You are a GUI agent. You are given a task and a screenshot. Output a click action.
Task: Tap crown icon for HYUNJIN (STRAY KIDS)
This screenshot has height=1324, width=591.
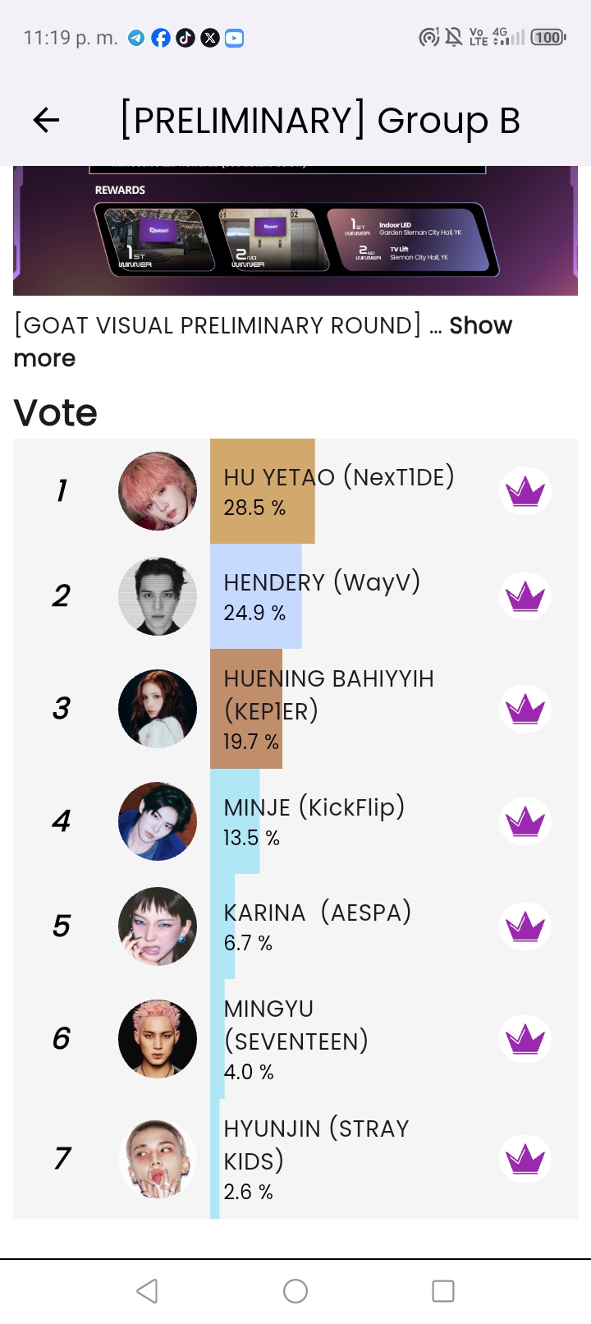pyautogui.click(x=525, y=1159)
